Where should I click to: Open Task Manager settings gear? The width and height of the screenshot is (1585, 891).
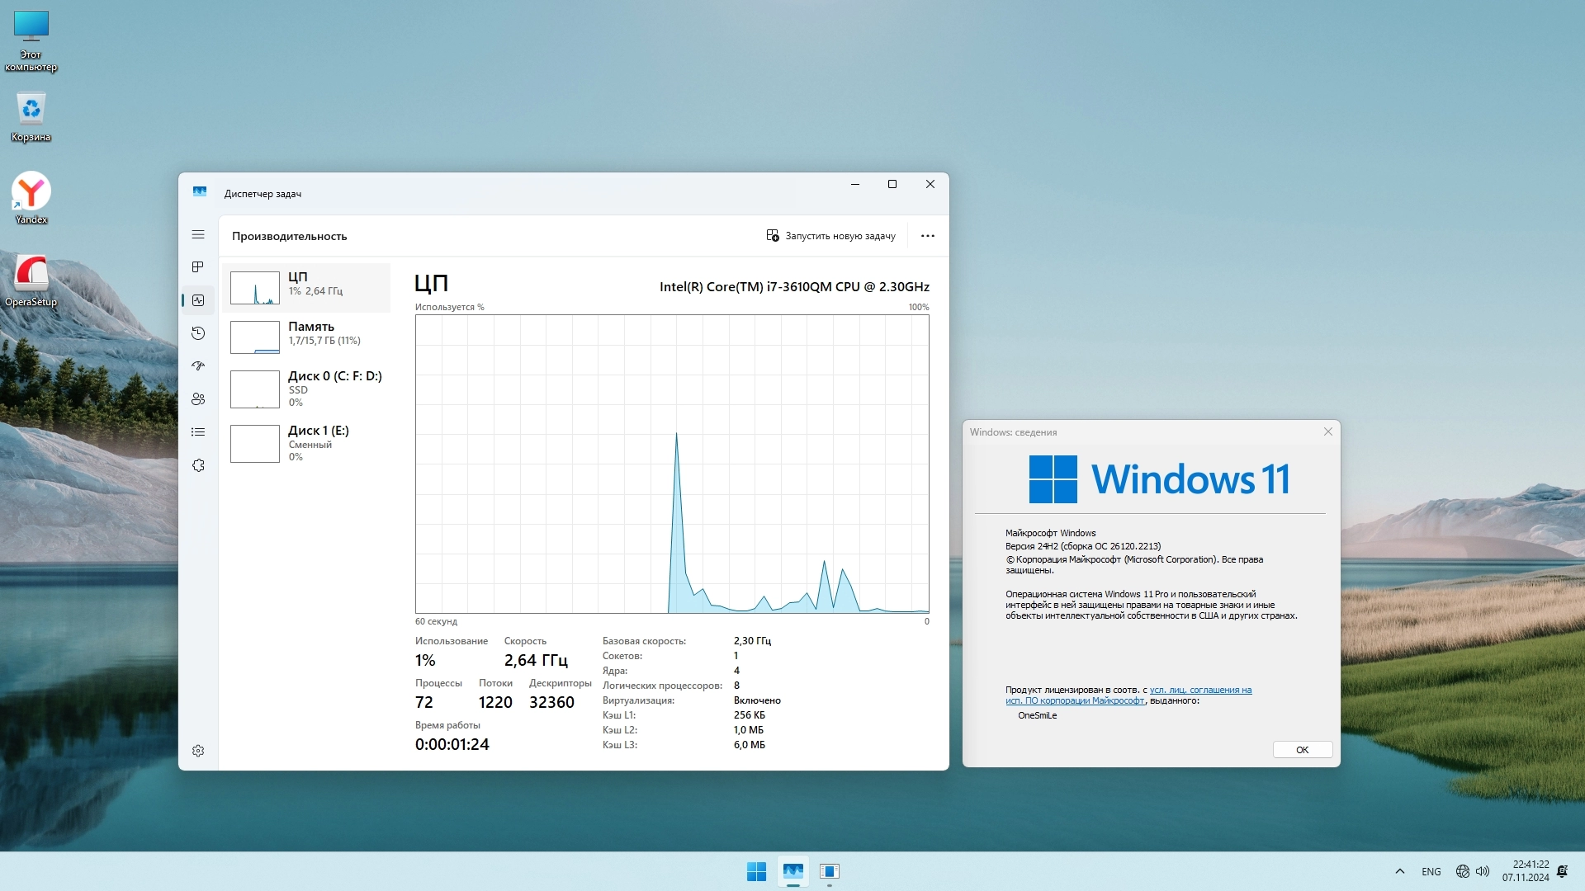[x=198, y=751]
